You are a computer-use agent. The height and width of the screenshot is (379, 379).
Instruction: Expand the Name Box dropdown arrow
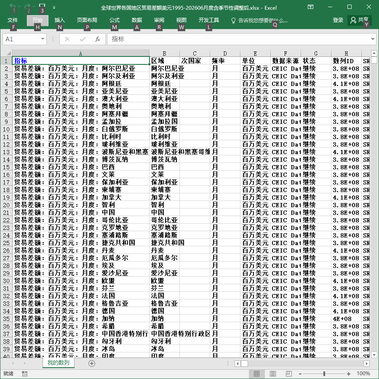43,39
